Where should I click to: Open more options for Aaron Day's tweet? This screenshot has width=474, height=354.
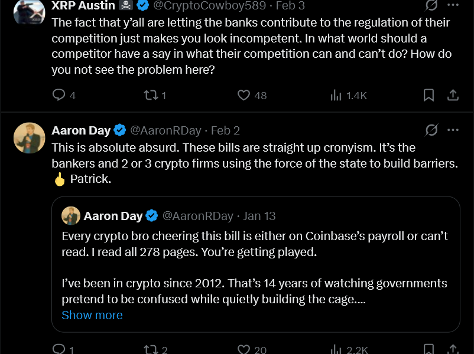point(453,130)
